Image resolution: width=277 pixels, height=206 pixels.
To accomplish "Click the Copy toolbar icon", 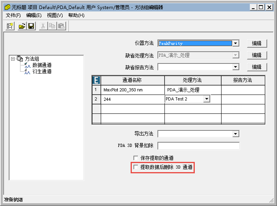I will click(x=52, y=26).
